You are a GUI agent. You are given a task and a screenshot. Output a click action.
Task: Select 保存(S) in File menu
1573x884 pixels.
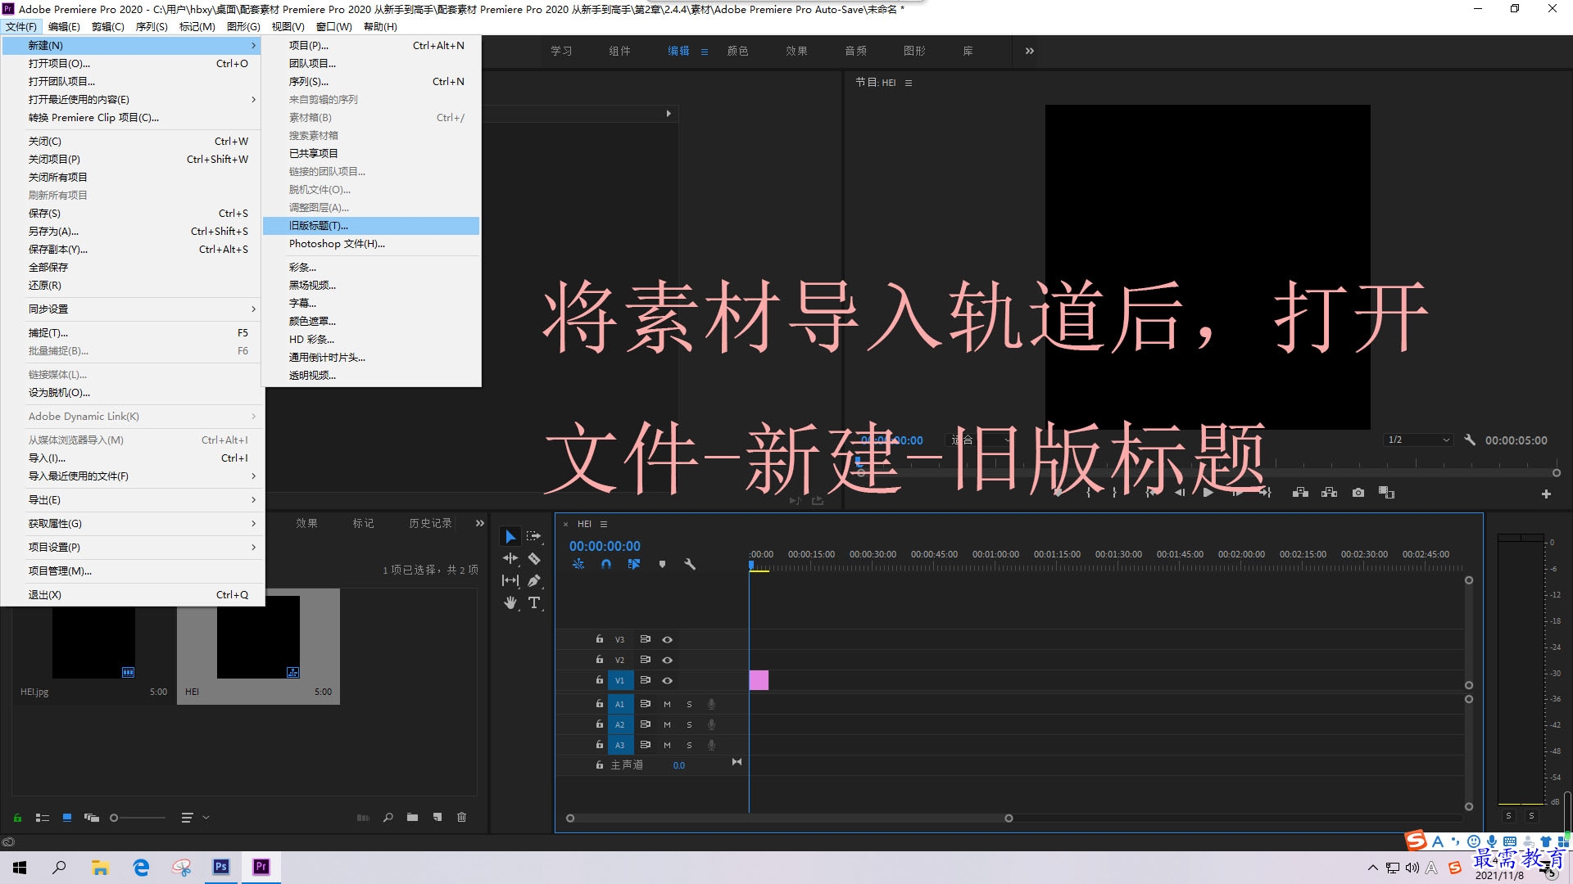coord(133,213)
